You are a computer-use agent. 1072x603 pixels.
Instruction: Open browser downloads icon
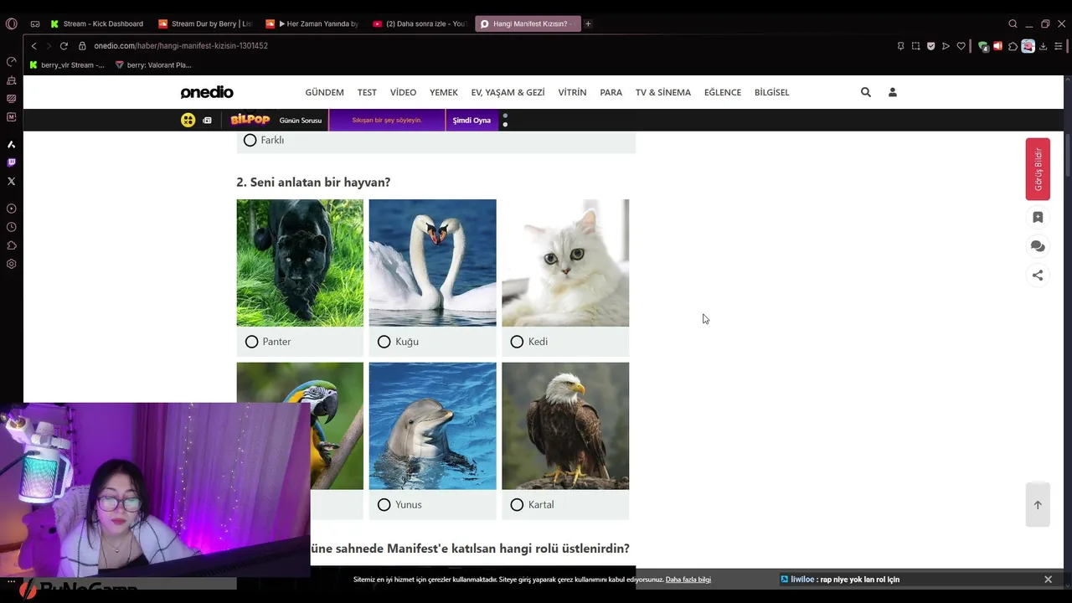1043,46
